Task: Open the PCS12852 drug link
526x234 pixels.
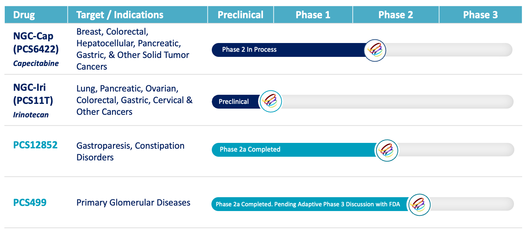Action: [x=35, y=145]
